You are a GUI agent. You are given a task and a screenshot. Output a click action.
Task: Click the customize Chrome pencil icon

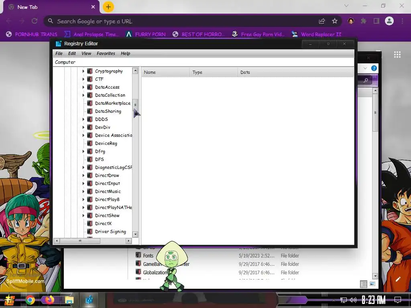398,280
